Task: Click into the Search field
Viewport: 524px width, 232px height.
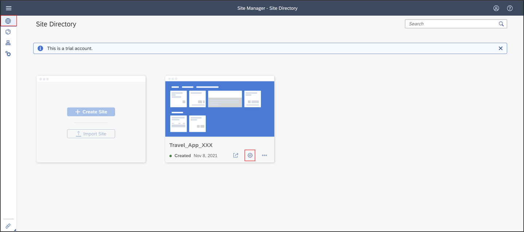Action: [456, 24]
